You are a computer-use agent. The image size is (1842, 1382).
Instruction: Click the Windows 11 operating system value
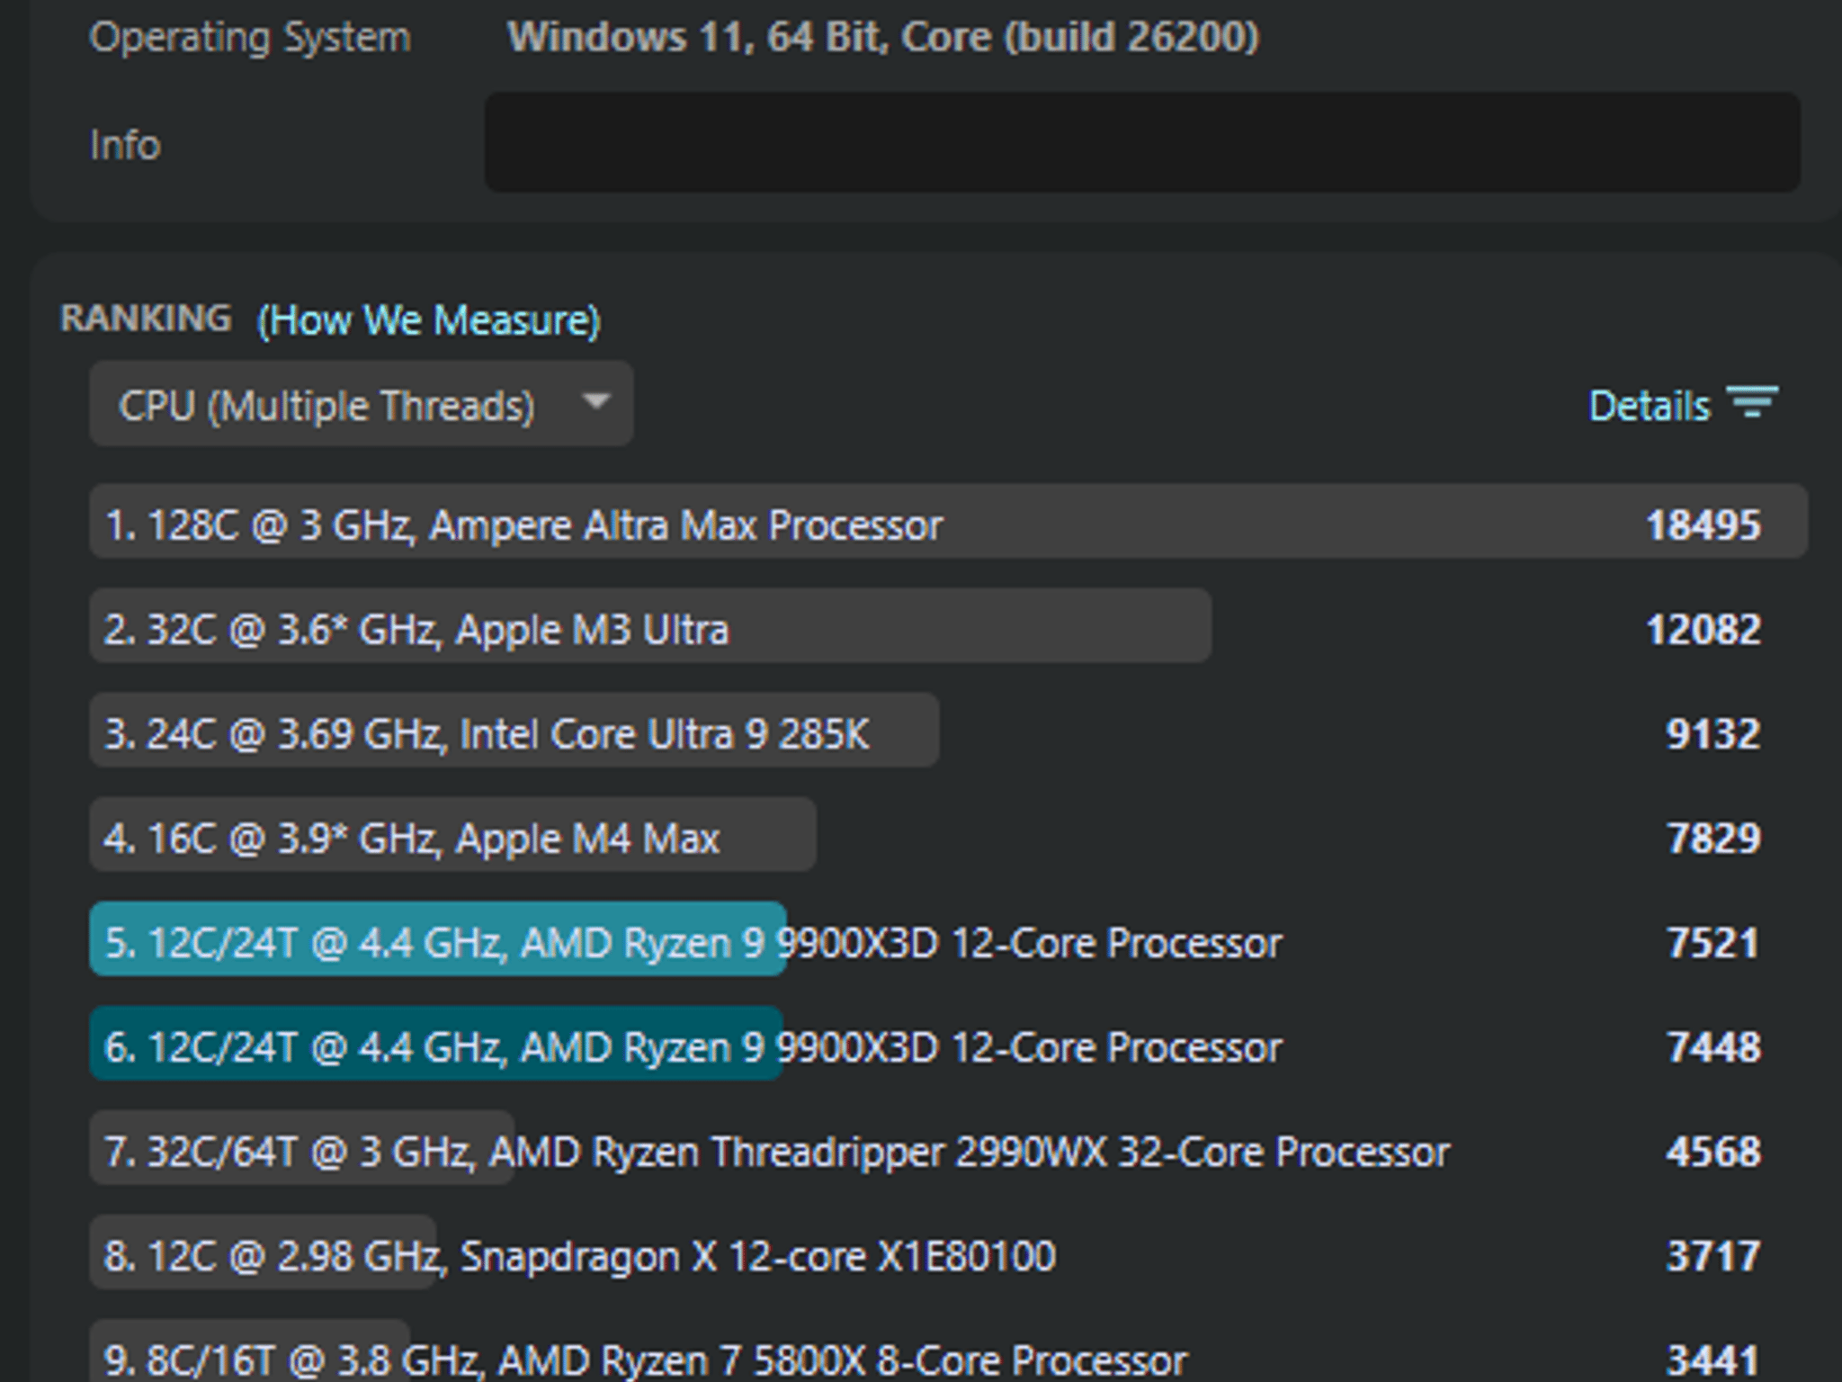(x=883, y=37)
